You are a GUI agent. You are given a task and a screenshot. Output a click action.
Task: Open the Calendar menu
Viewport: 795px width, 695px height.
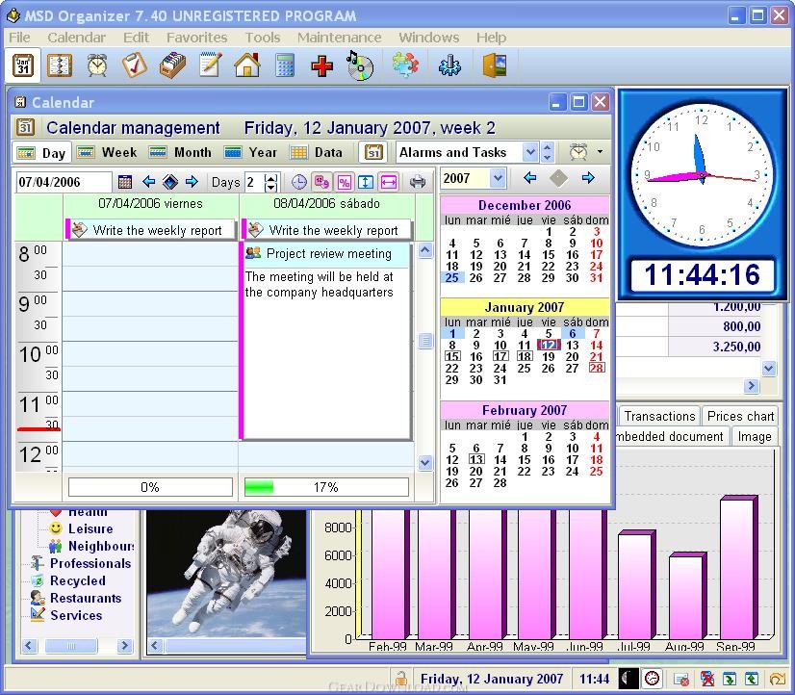[x=76, y=38]
